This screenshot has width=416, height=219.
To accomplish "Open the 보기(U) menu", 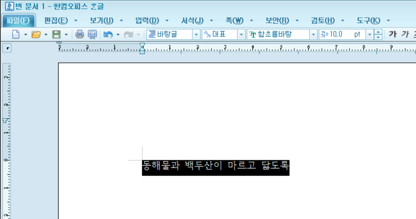I will [102, 21].
